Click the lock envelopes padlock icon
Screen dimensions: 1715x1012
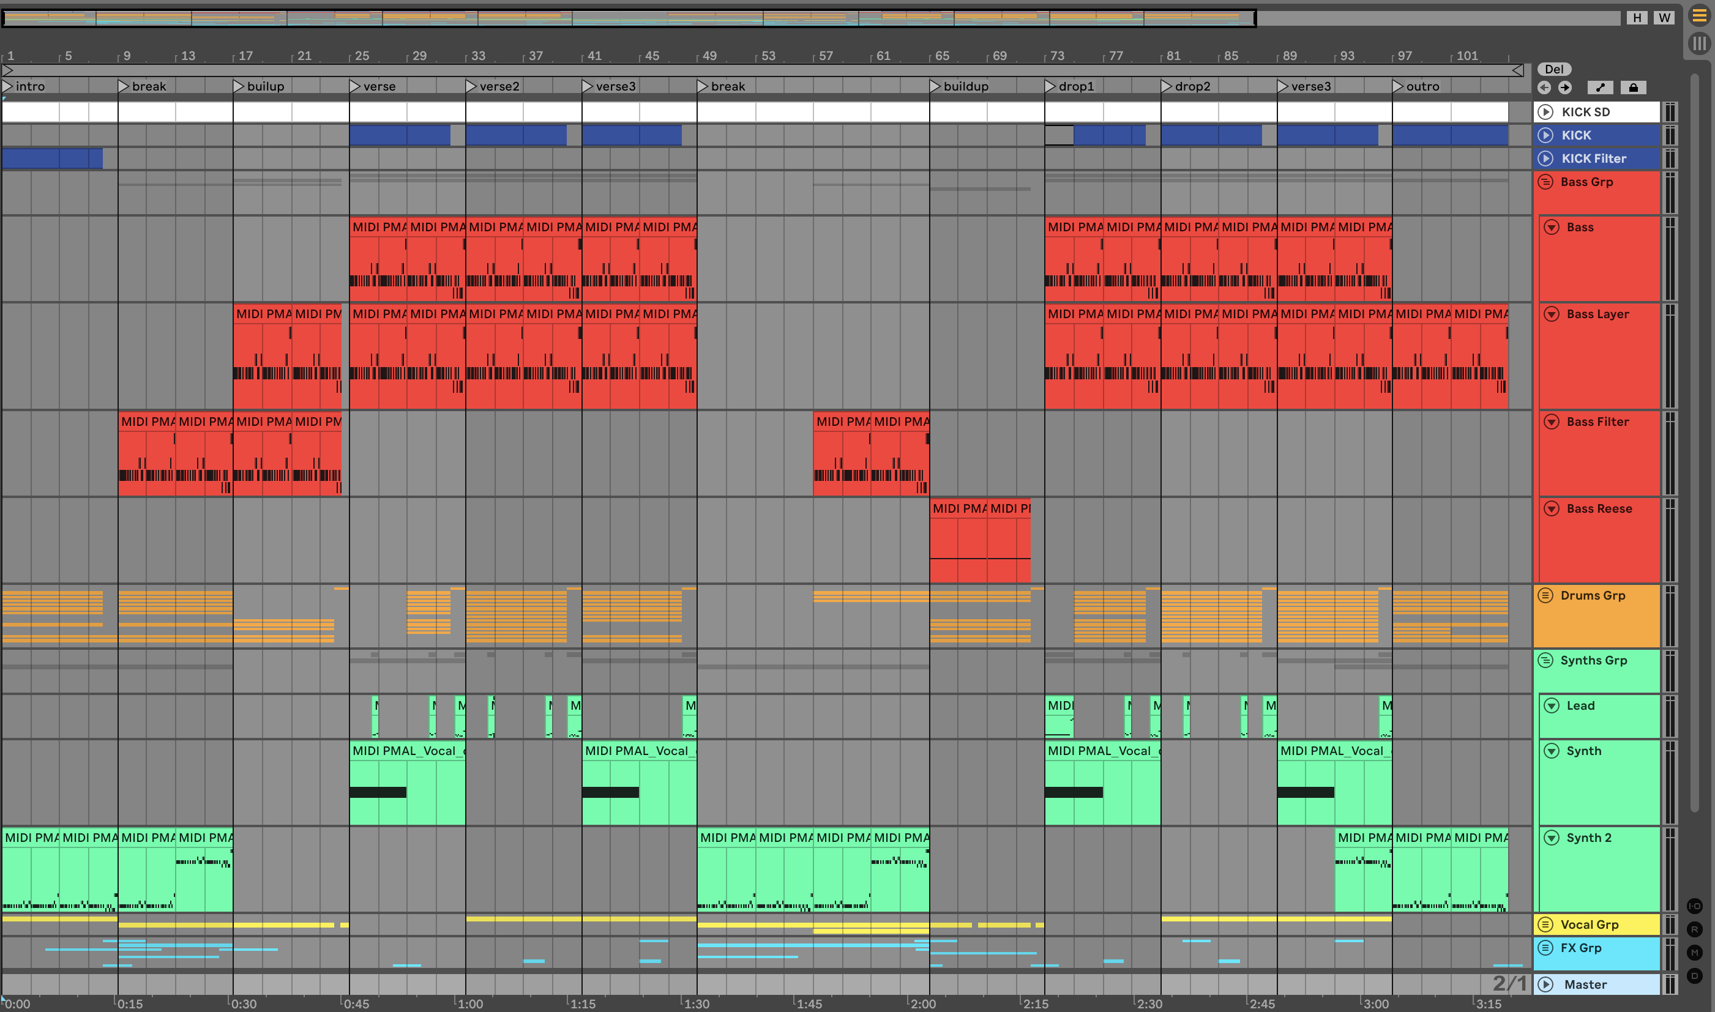(1632, 87)
